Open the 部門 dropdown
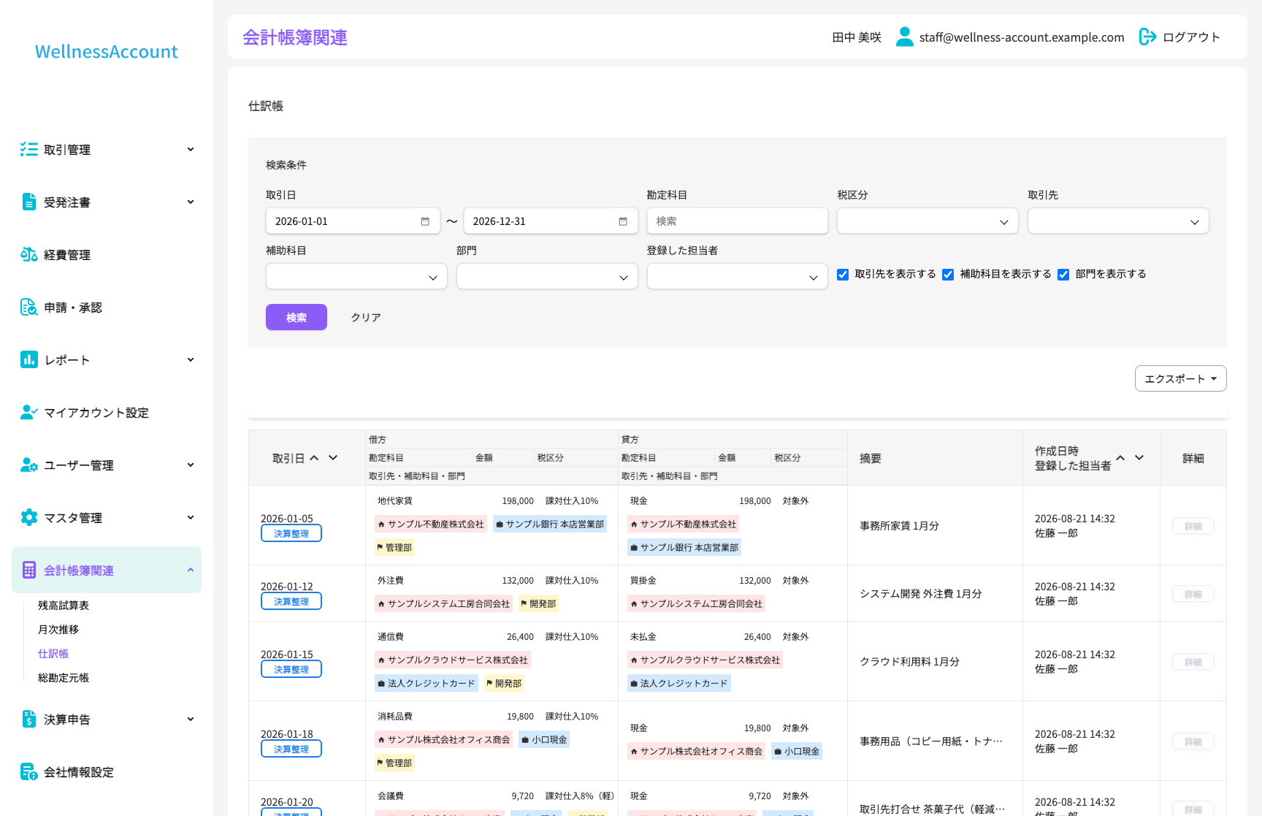1262x816 pixels. (x=547, y=277)
